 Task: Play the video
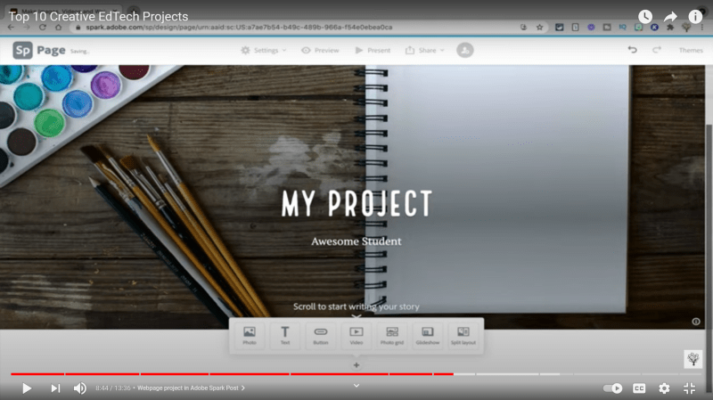[27, 388]
